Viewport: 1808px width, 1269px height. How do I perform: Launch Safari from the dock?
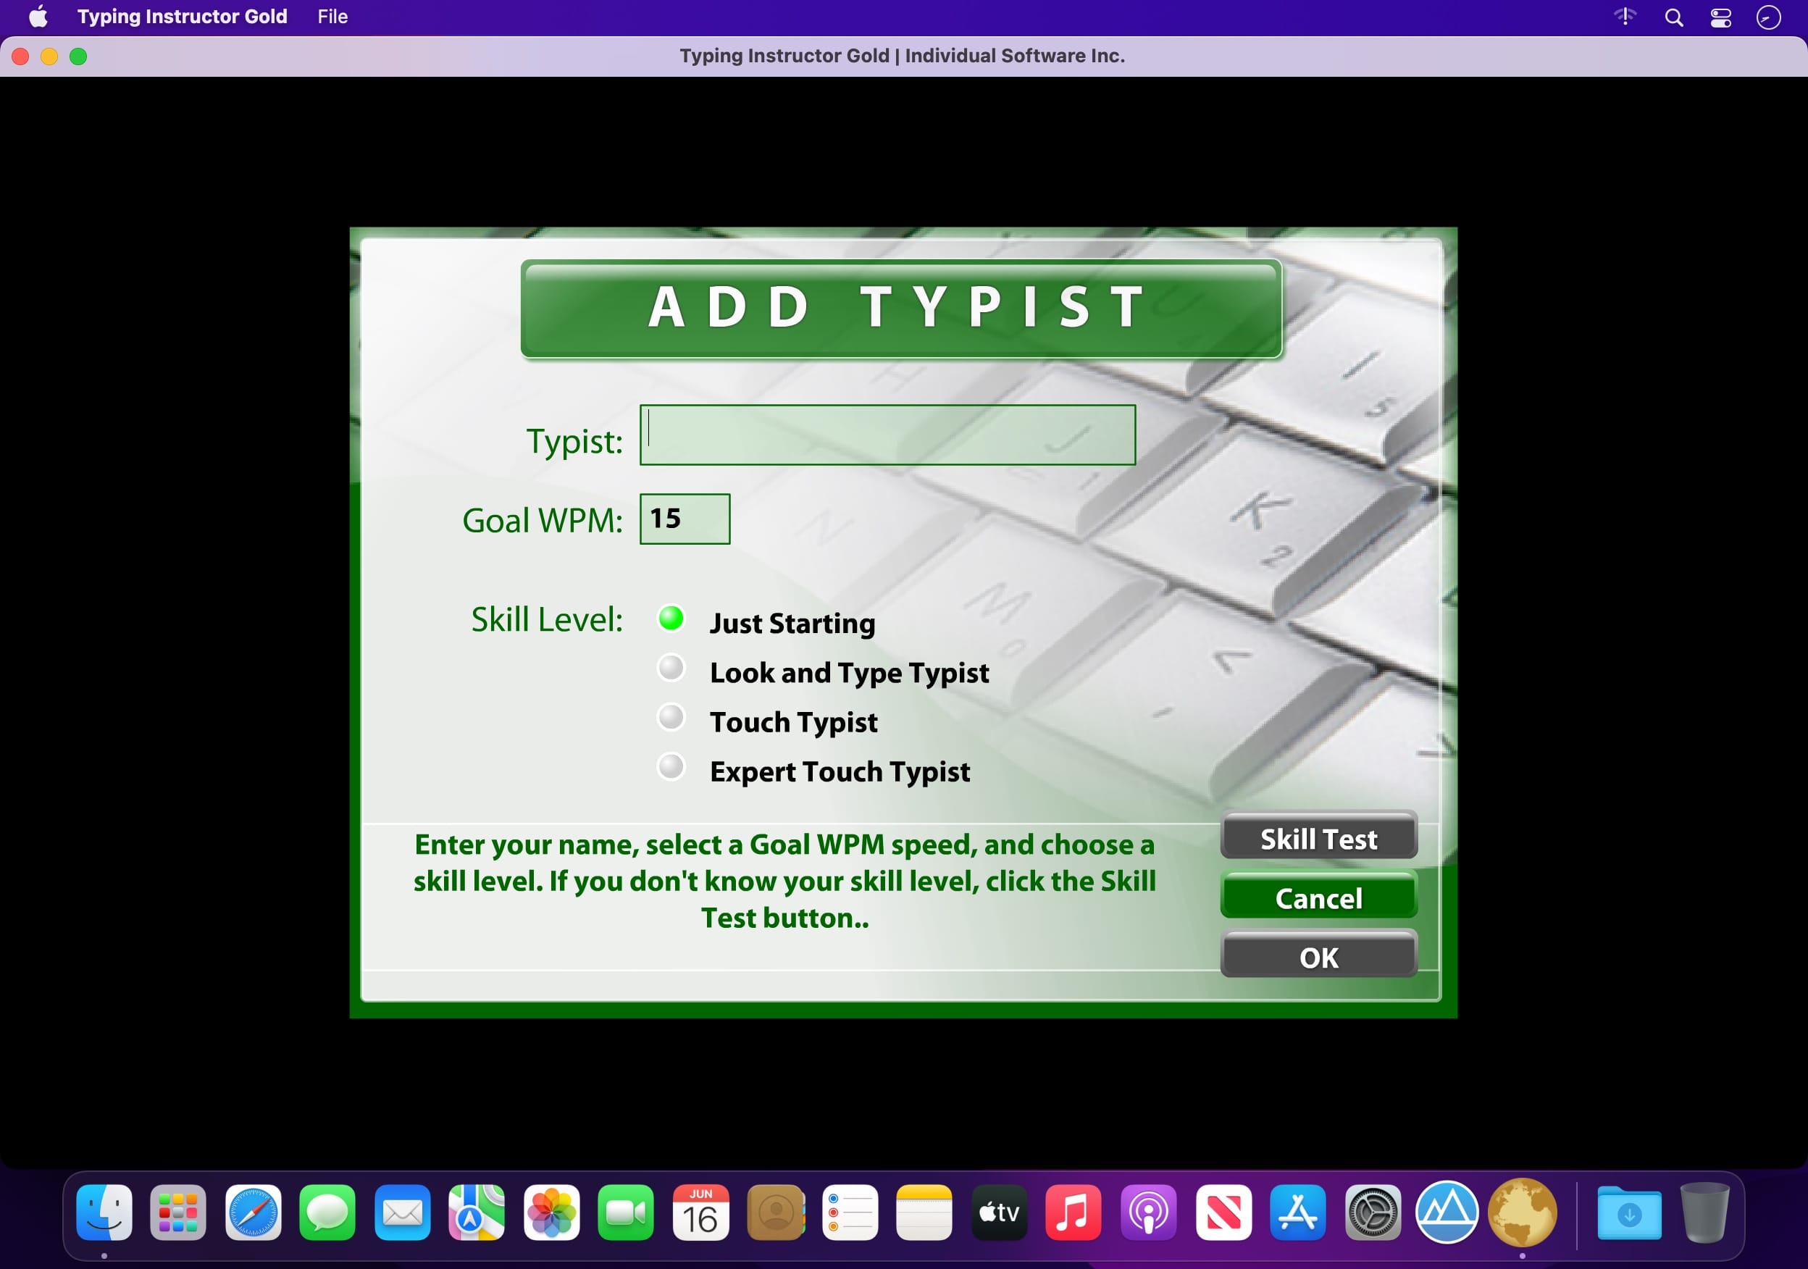click(x=253, y=1213)
